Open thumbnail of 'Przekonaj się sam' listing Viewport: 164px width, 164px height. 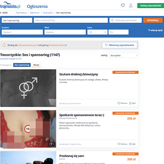pos(28,158)
